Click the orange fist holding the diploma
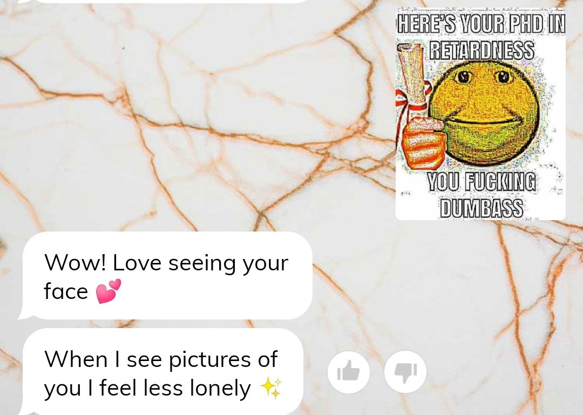The image size is (583, 415). (423, 141)
